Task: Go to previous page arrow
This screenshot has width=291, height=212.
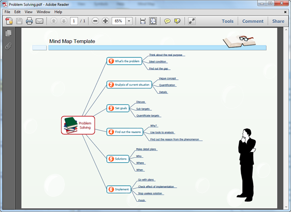Action: pyautogui.click(x=54, y=21)
